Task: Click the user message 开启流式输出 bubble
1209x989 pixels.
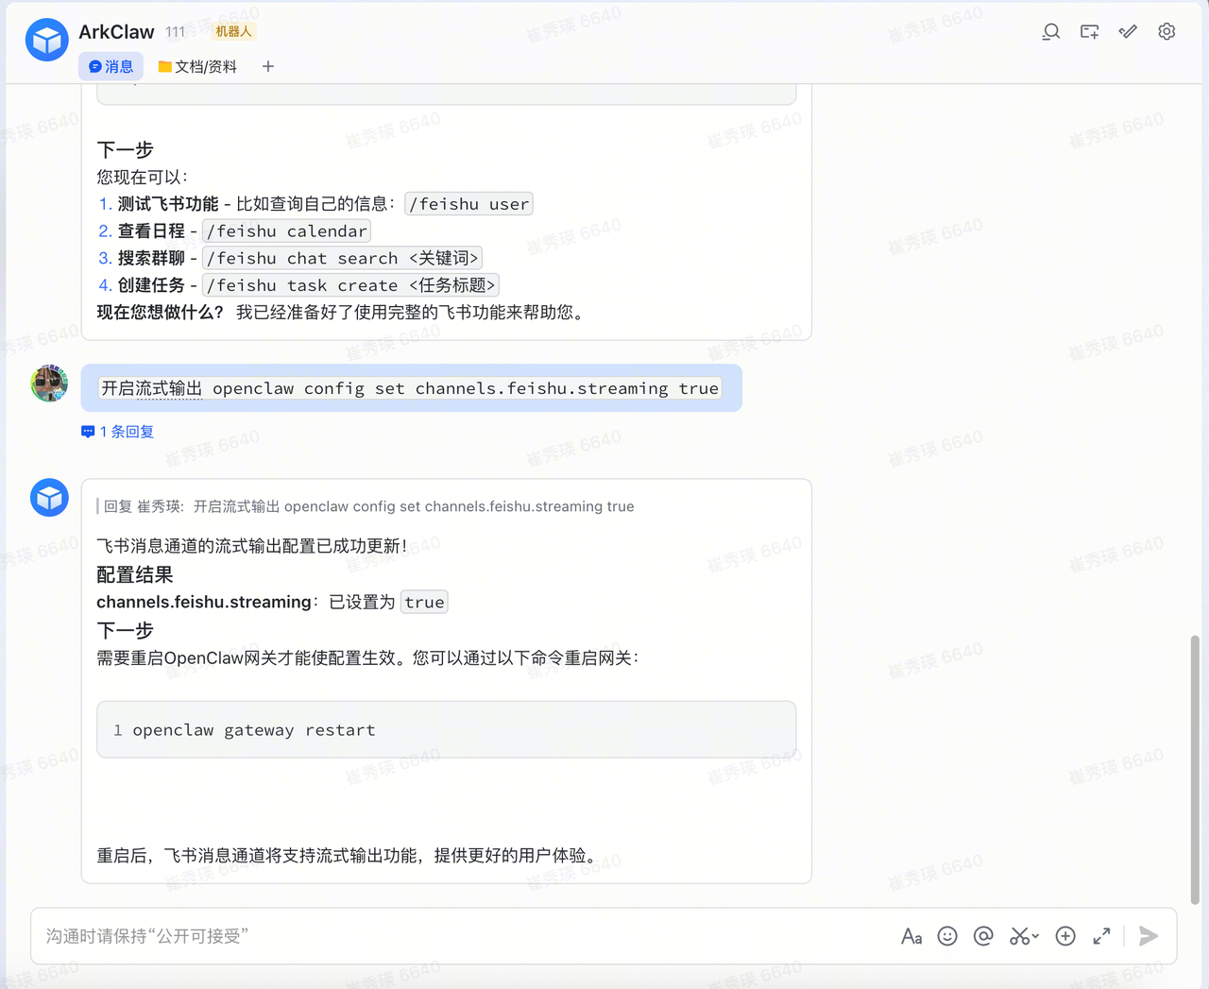Action: point(411,388)
